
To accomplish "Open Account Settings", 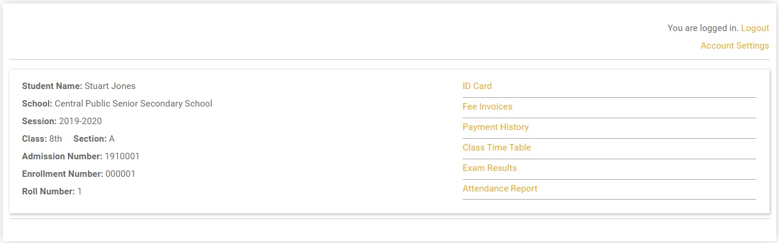I will click(734, 46).
